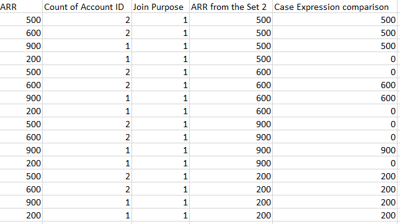Click Count of Account ID in first row

[x=87, y=20]
